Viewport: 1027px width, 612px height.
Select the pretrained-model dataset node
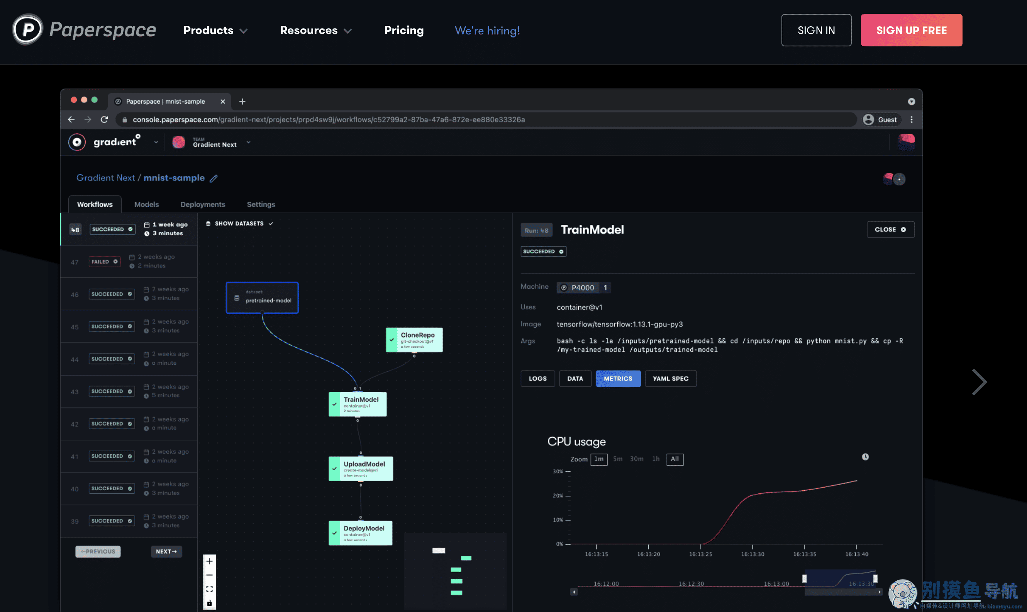pyautogui.click(x=262, y=298)
